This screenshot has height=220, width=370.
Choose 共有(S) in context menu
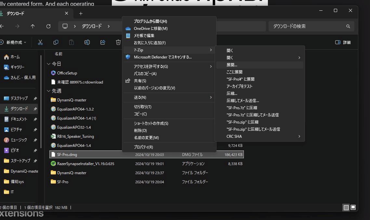click(169, 81)
